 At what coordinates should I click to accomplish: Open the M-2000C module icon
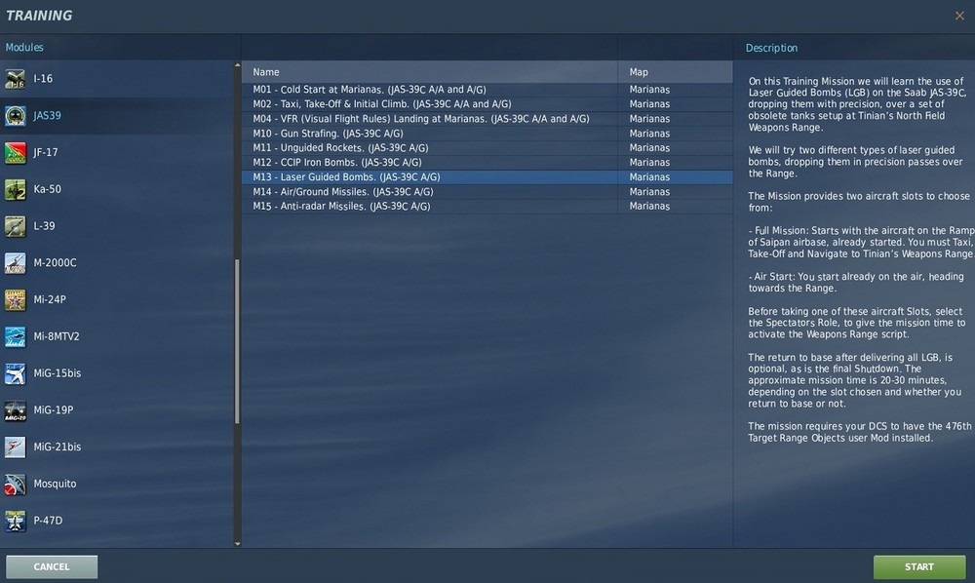click(15, 263)
